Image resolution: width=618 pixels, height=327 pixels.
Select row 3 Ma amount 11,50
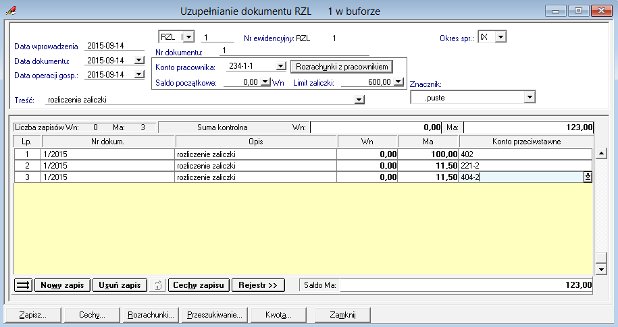click(428, 177)
